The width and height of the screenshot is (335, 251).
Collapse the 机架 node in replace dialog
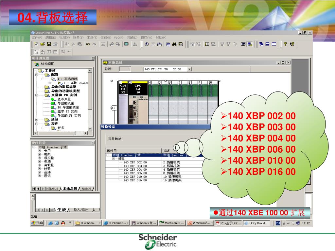click(x=114, y=159)
